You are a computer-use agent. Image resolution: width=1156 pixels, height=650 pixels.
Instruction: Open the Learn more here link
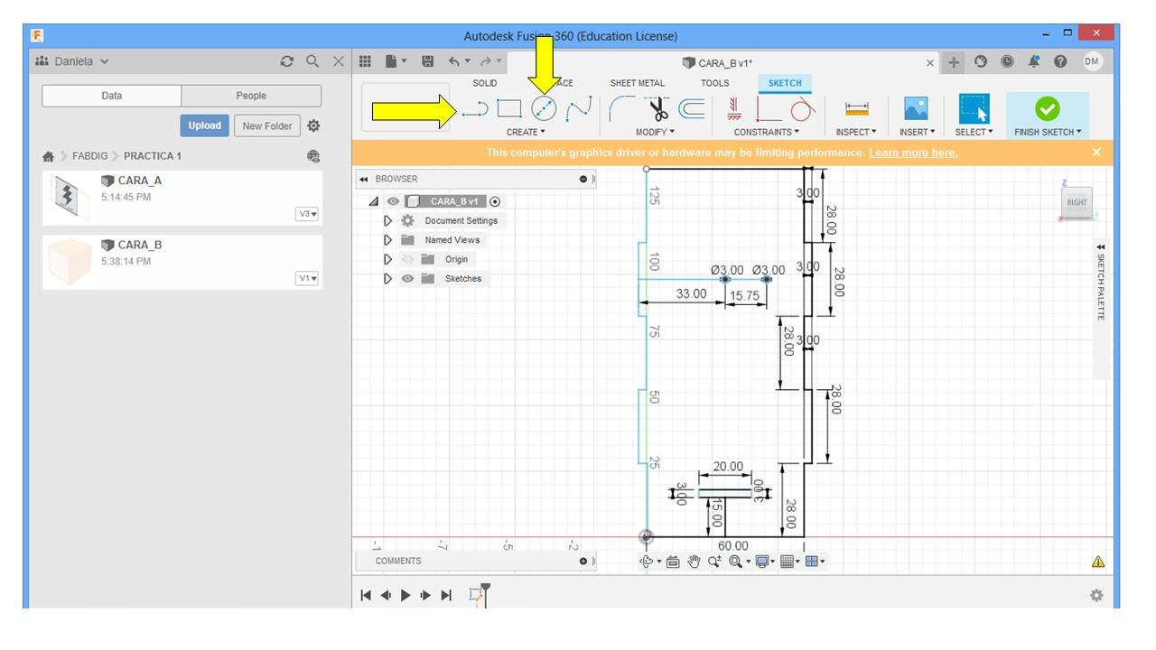(x=913, y=153)
